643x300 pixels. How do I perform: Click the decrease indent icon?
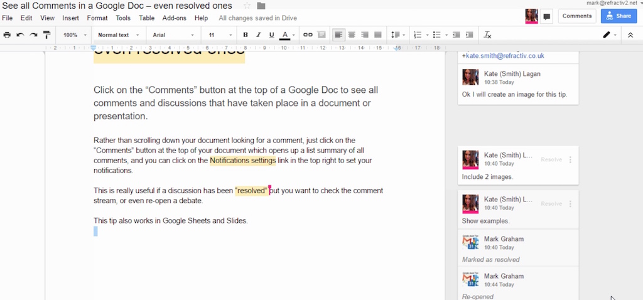click(x=456, y=35)
